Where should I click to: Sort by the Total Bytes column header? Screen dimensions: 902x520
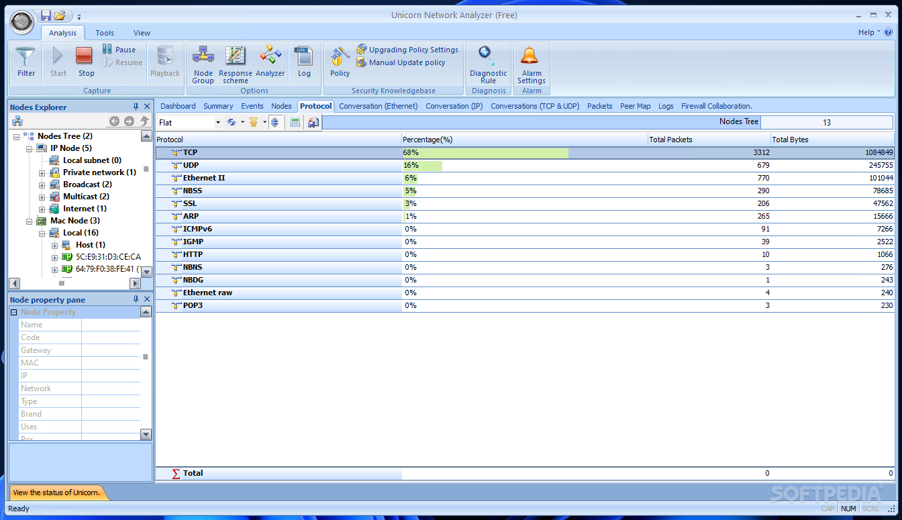832,140
